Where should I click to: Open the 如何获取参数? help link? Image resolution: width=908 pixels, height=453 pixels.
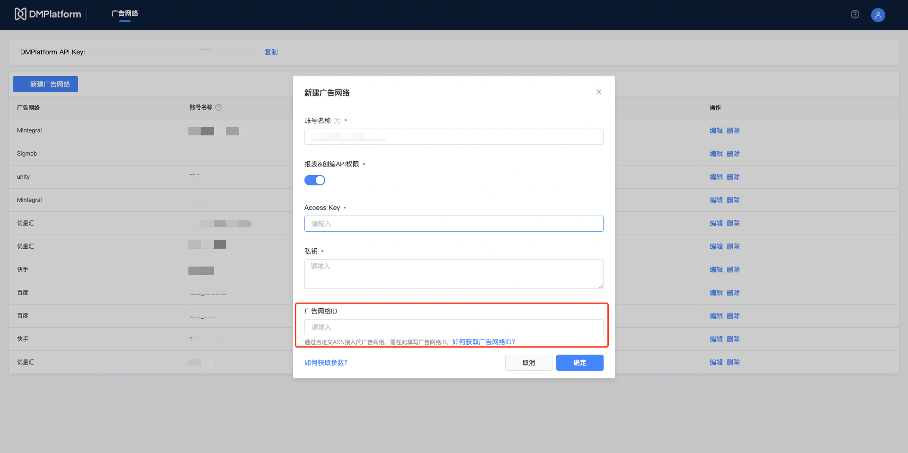coord(326,363)
